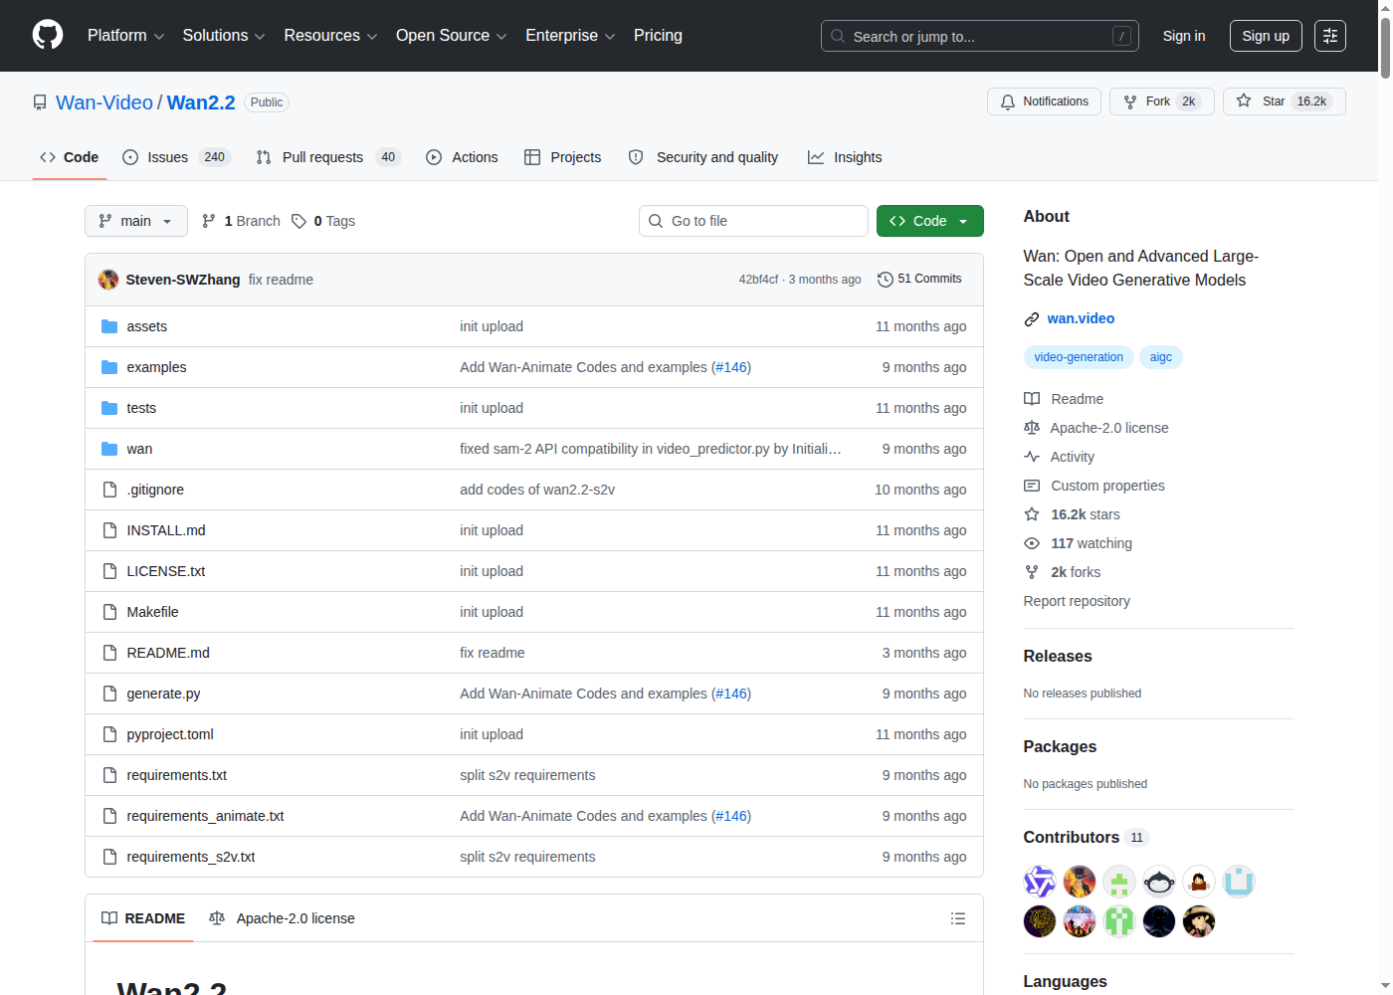The width and height of the screenshot is (1393, 995).
Task: Click the tests folder icon
Action: coord(109,408)
